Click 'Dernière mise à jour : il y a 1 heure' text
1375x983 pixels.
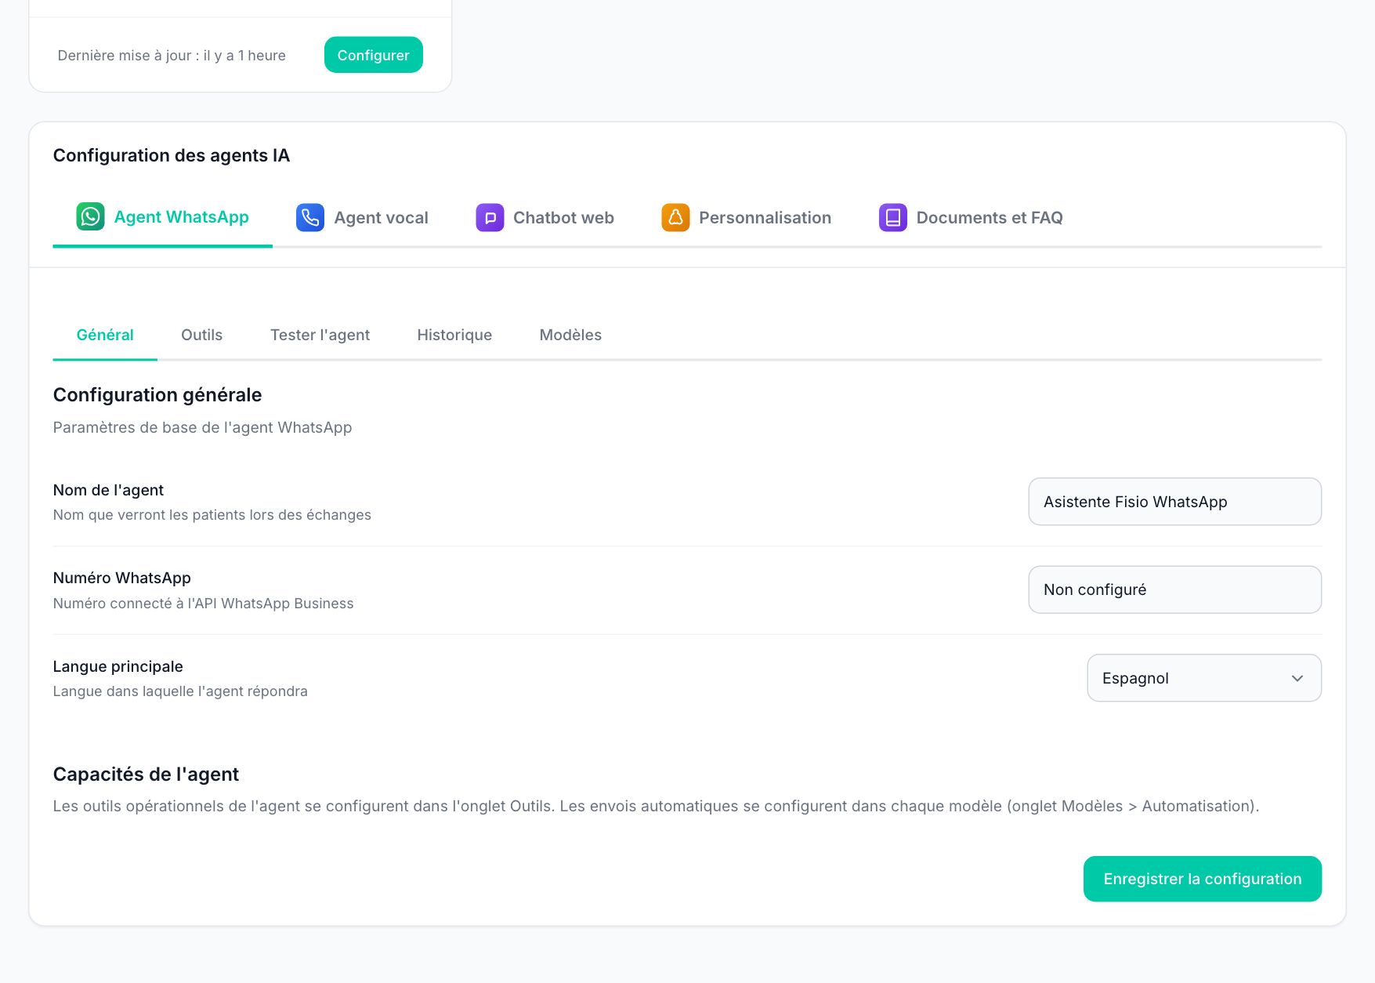pyautogui.click(x=172, y=56)
